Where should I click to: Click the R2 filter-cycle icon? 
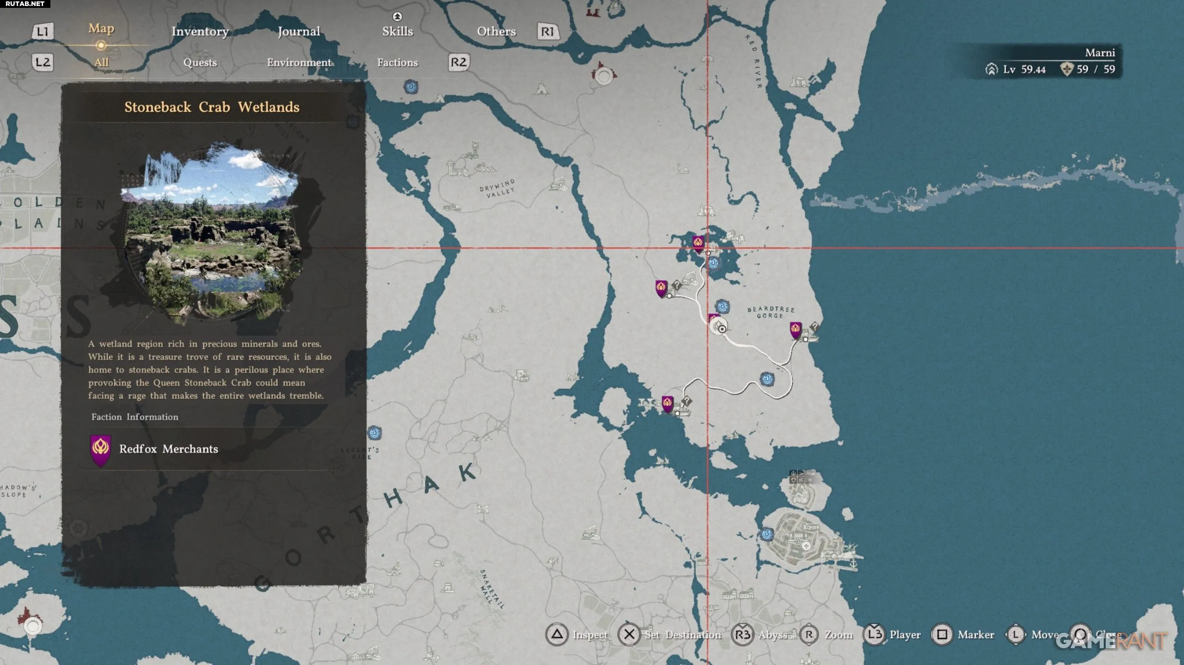tap(458, 62)
